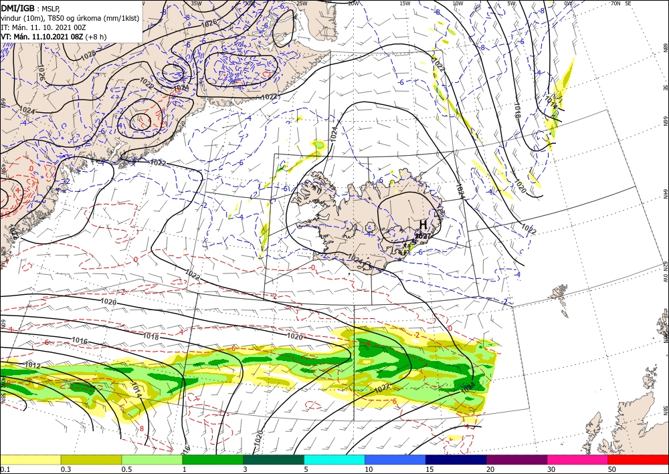Click the '0.3' legend value

[66, 469]
